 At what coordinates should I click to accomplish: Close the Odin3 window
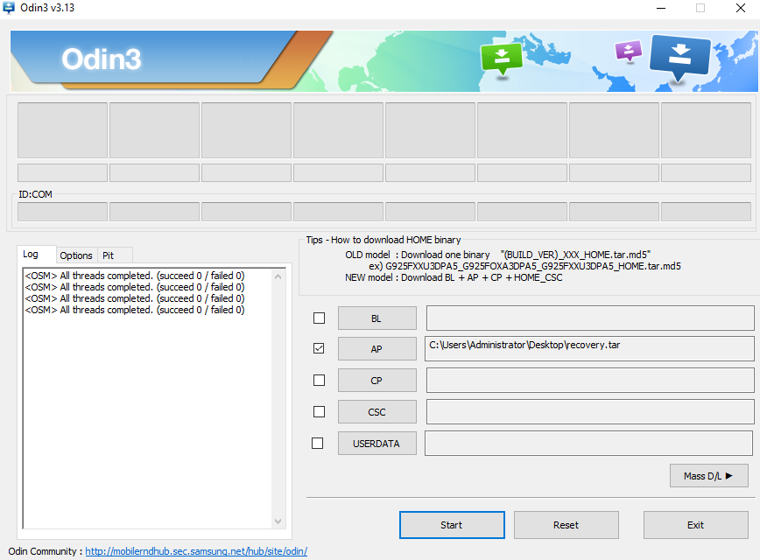pos(741,8)
